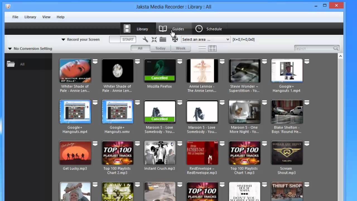Filter recordings by Week
The height and width of the screenshot is (201, 357).
pos(181,48)
